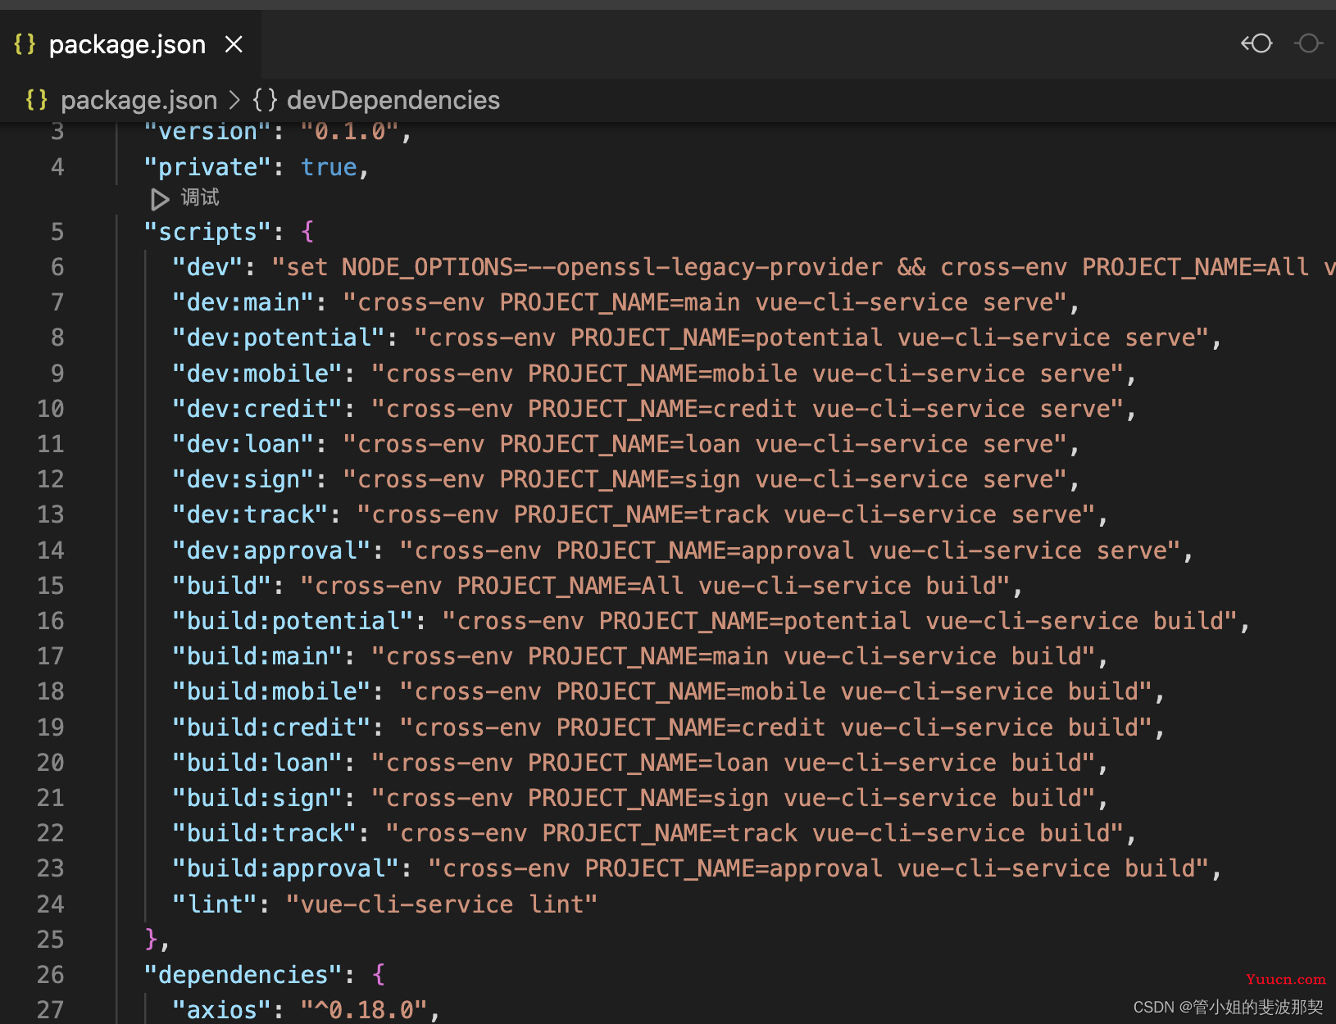Select the package.json tab
This screenshot has height=1024, width=1336.
[130, 44]
